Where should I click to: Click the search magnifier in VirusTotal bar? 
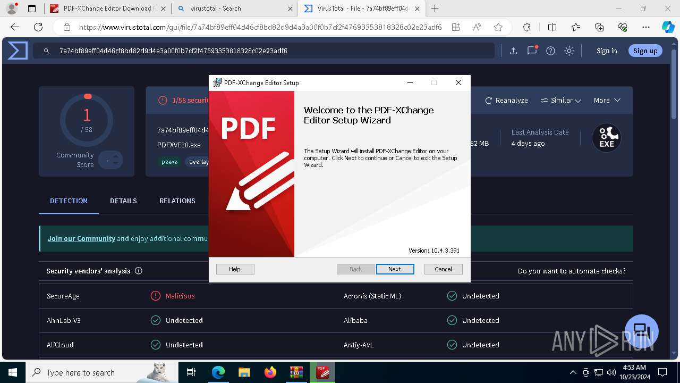click(x=47, y=51)
